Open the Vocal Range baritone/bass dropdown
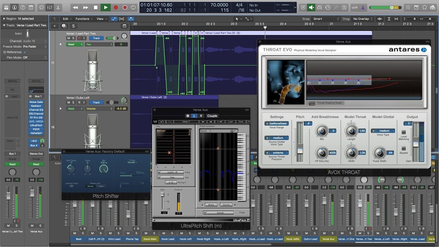 pyautogui.click(x=276, y=123)
